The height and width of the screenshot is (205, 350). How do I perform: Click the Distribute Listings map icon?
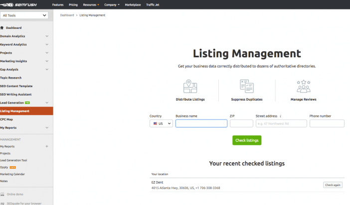pyautogui.click(x=190, y=86)
